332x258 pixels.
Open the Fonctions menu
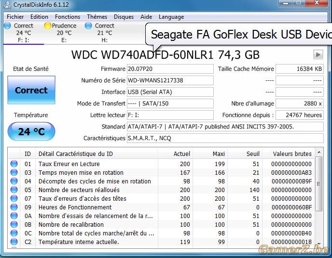[68, 17]
